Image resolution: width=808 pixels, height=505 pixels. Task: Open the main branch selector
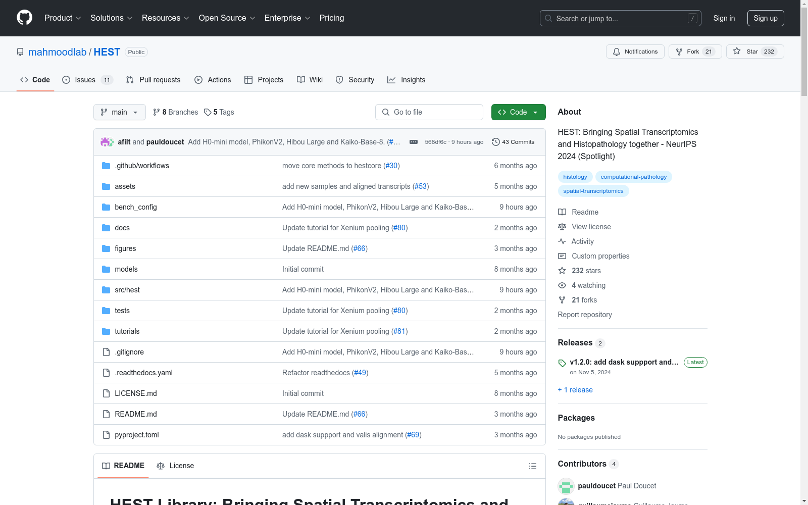(x=120, y=112)
